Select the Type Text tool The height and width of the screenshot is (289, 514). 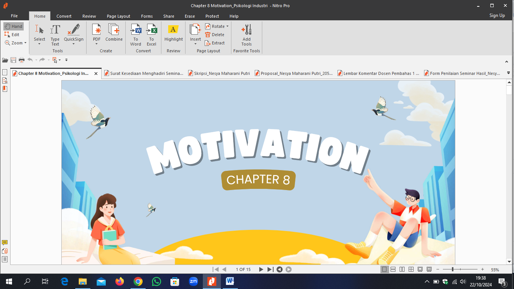point(55,35)
